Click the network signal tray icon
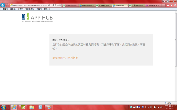Screen dimensions: 177x110 coord(158,108)
